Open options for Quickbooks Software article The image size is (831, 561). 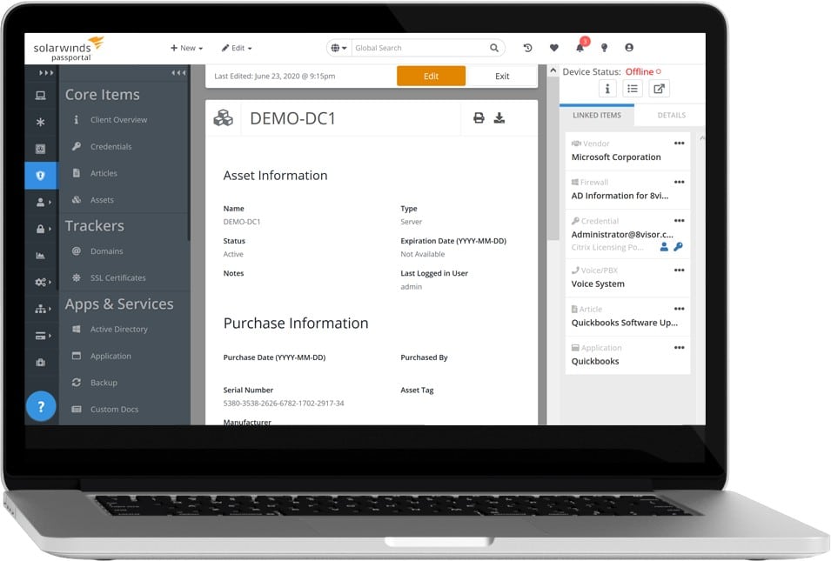[679, 309]
